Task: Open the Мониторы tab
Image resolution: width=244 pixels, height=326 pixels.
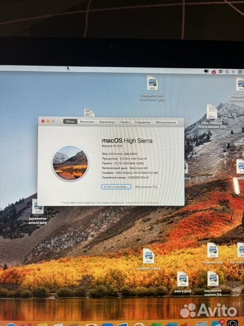Action: pos(87,122)
